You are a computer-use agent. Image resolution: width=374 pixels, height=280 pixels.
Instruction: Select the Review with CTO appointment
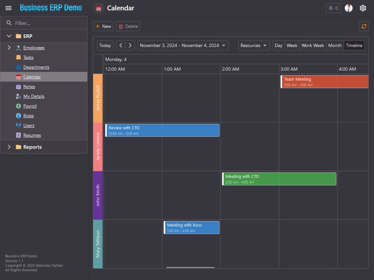[162, 130]
